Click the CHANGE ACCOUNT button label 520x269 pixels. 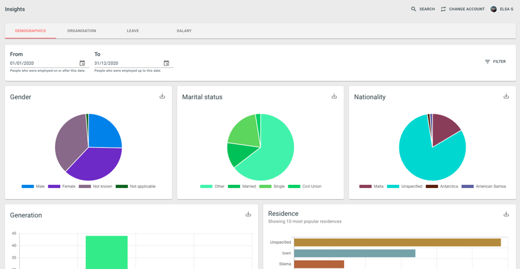tap(467, 9)
